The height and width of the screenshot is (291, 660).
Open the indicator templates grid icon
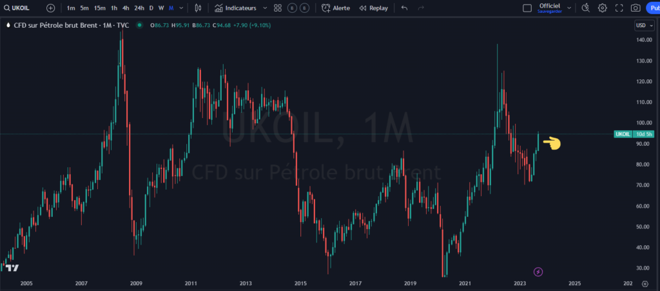(x=278, y=8)
